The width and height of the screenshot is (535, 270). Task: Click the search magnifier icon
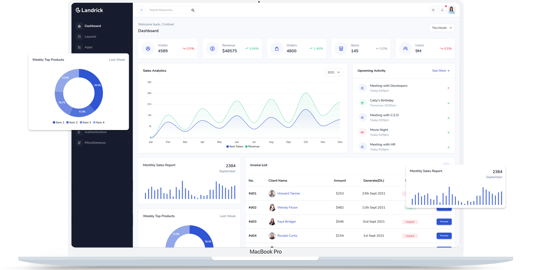click(193, 10)
